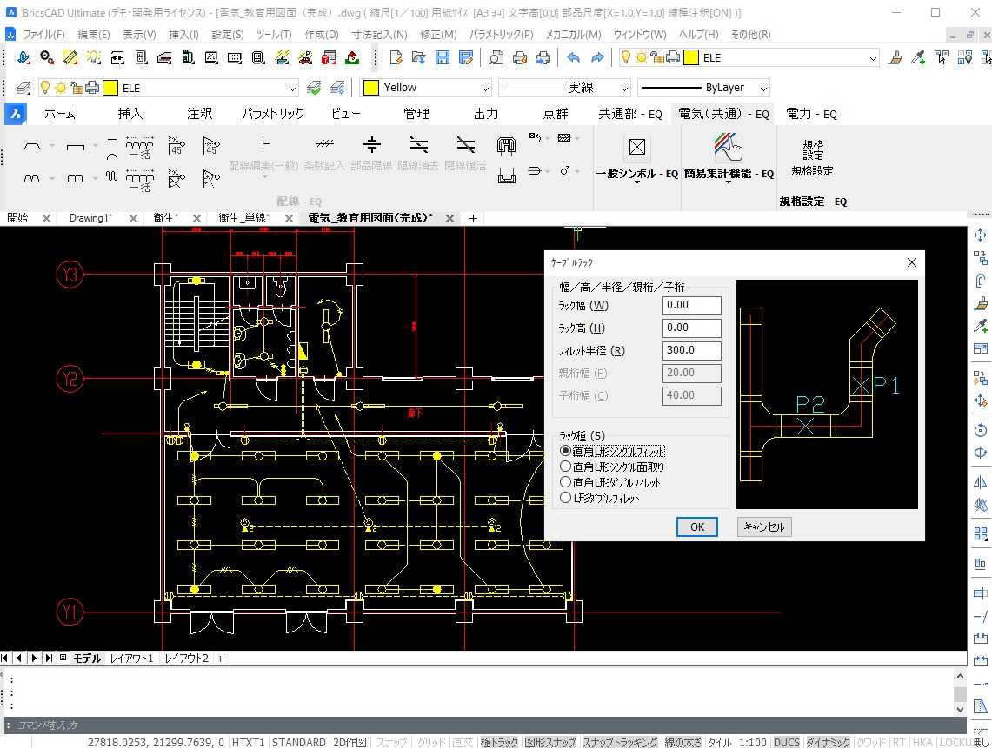The image size is (992, 748).
Task: Click the save icon in the toolbar
Action: tap(443, 57)
